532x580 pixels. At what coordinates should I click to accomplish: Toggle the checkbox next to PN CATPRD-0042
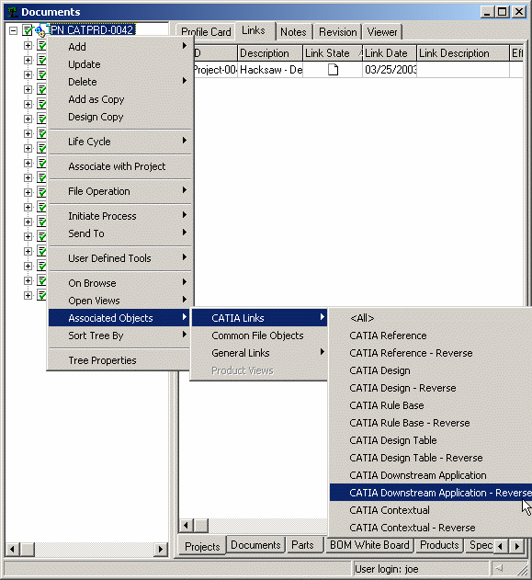tap(28, 30)
